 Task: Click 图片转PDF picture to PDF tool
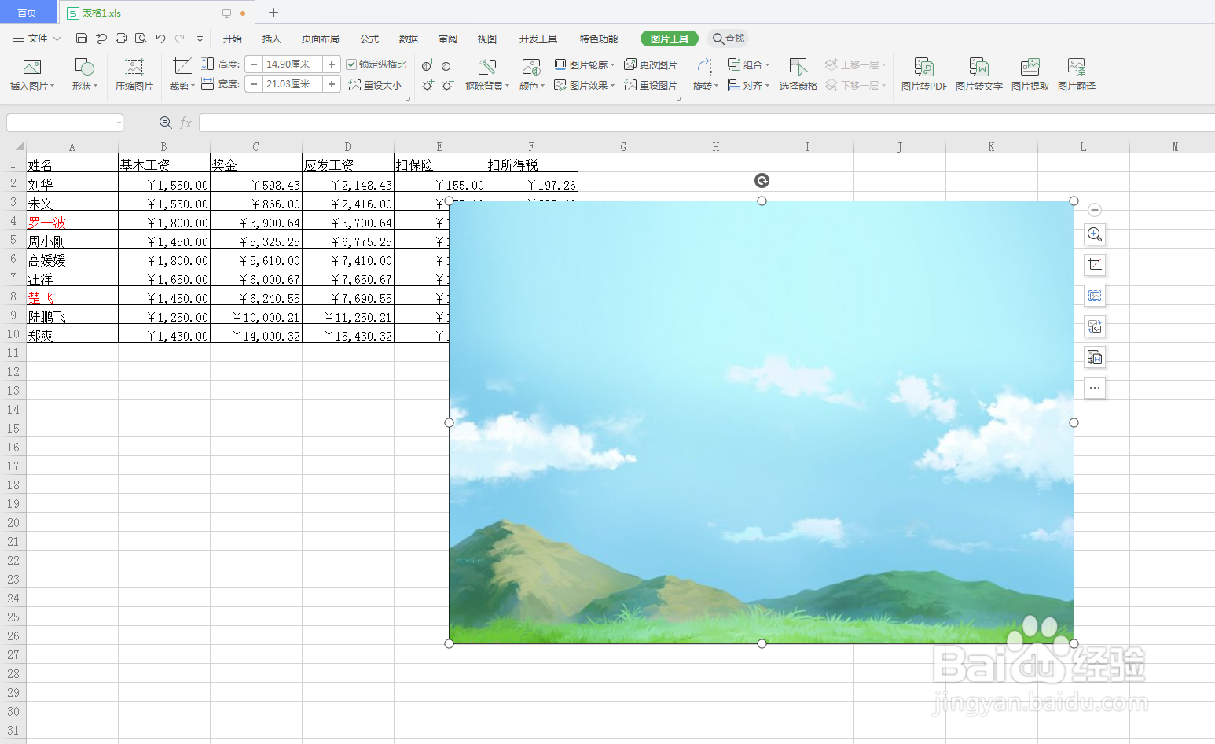[924, 75]
